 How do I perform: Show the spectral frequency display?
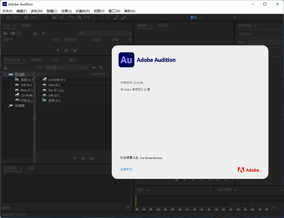click(x=55, y=17)
